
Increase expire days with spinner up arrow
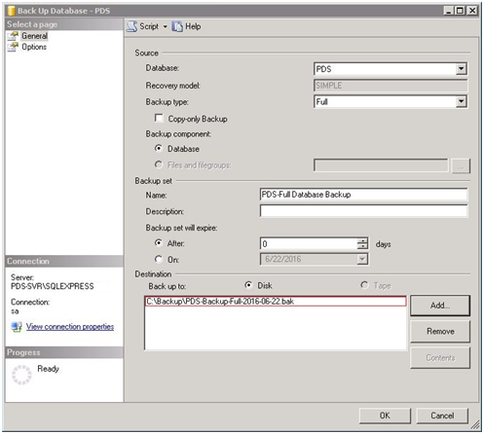362,240
